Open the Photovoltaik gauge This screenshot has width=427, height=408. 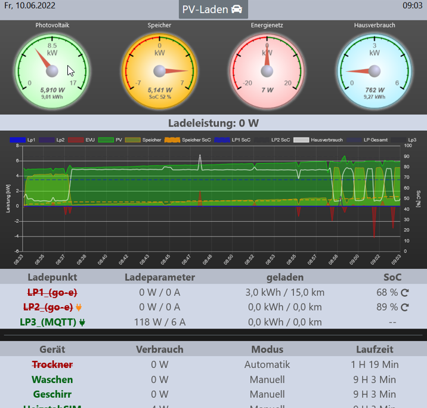tap(52, 71)
